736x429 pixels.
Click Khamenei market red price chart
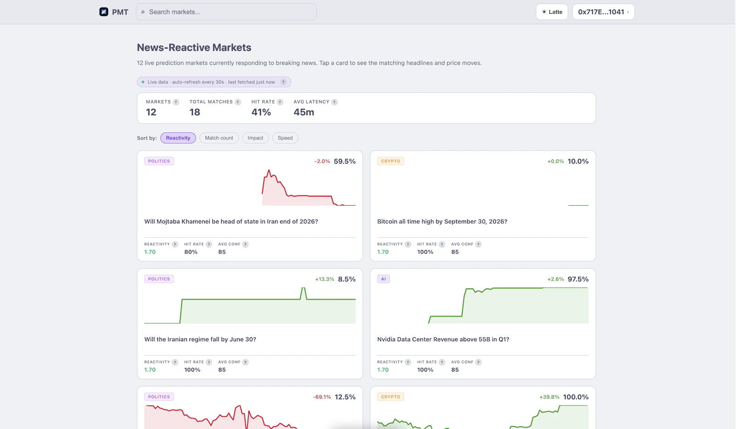pyautogui.click(x=309, y=187)
